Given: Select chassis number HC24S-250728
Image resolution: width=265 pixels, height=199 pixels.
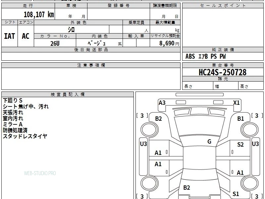Looking at the screenshot, I should pyautogui.click(x=223, y=72).
